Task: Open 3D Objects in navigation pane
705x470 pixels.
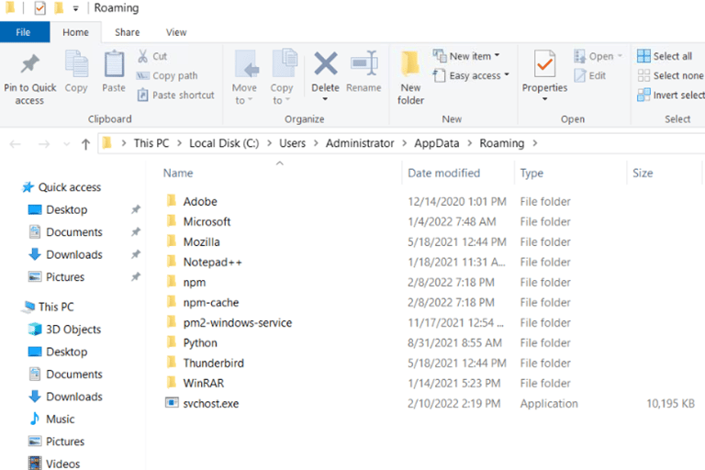Action: 73,330
